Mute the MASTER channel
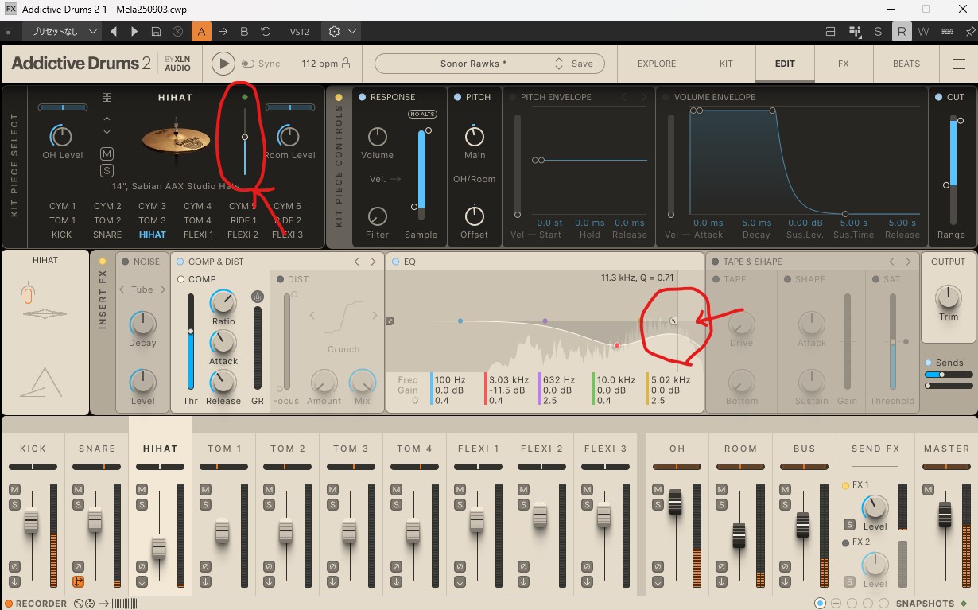 click(x=929, y=489)
